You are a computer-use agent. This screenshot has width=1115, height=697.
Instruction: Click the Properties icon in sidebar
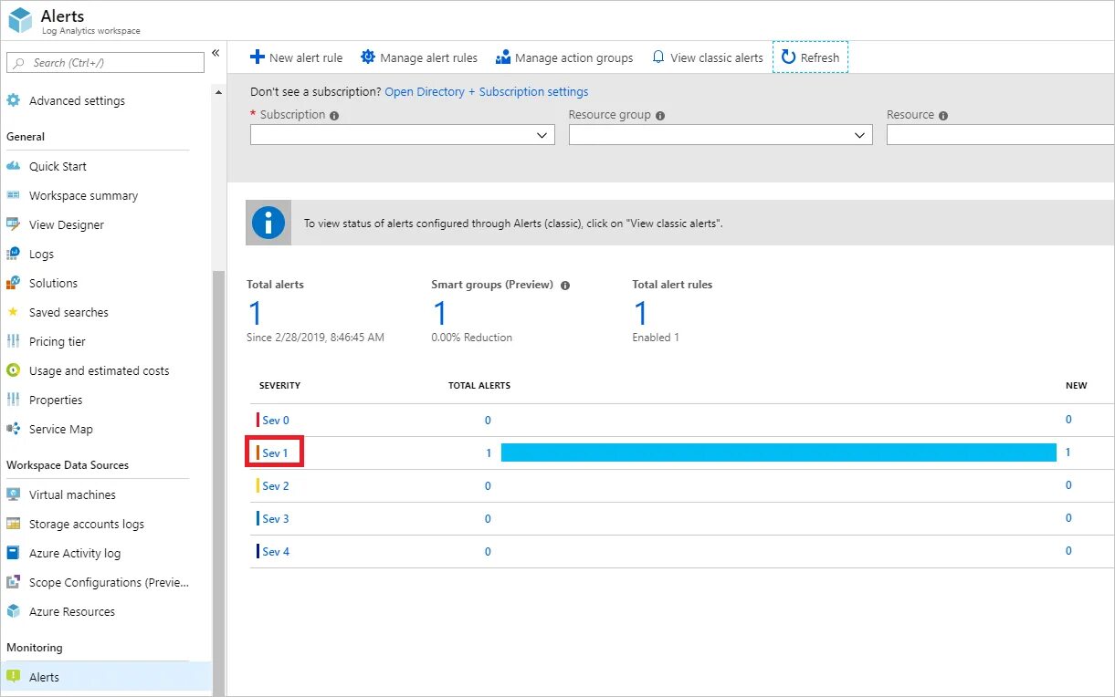[x=13, y=400]
